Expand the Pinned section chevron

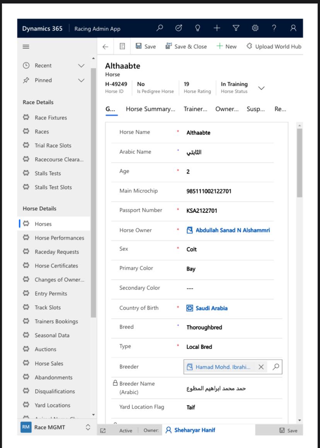(81, 80)
